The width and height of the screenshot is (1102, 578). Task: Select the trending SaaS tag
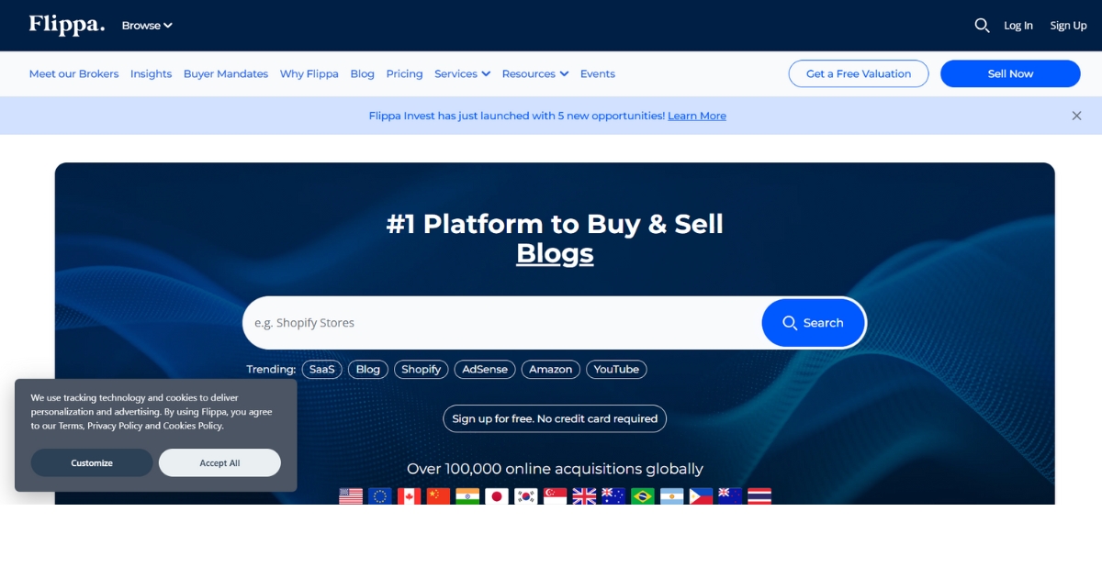point(321,370)
